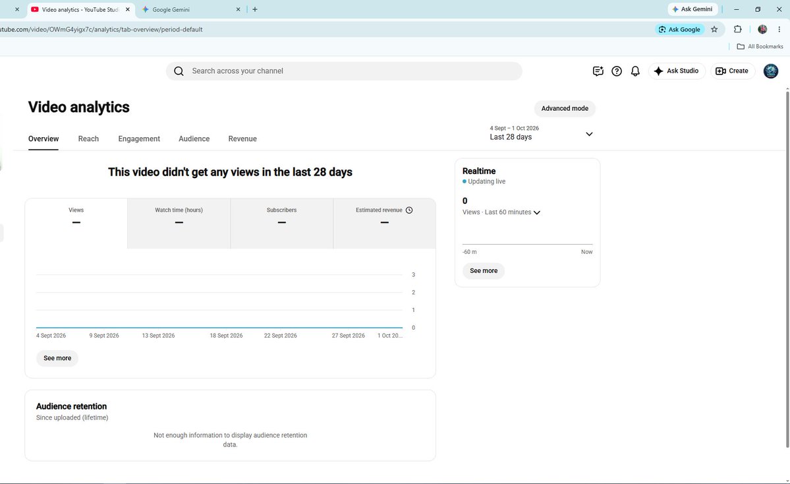The image size is (790, 484).
Task: Open the help question mark icon
Action: point(617,71)
